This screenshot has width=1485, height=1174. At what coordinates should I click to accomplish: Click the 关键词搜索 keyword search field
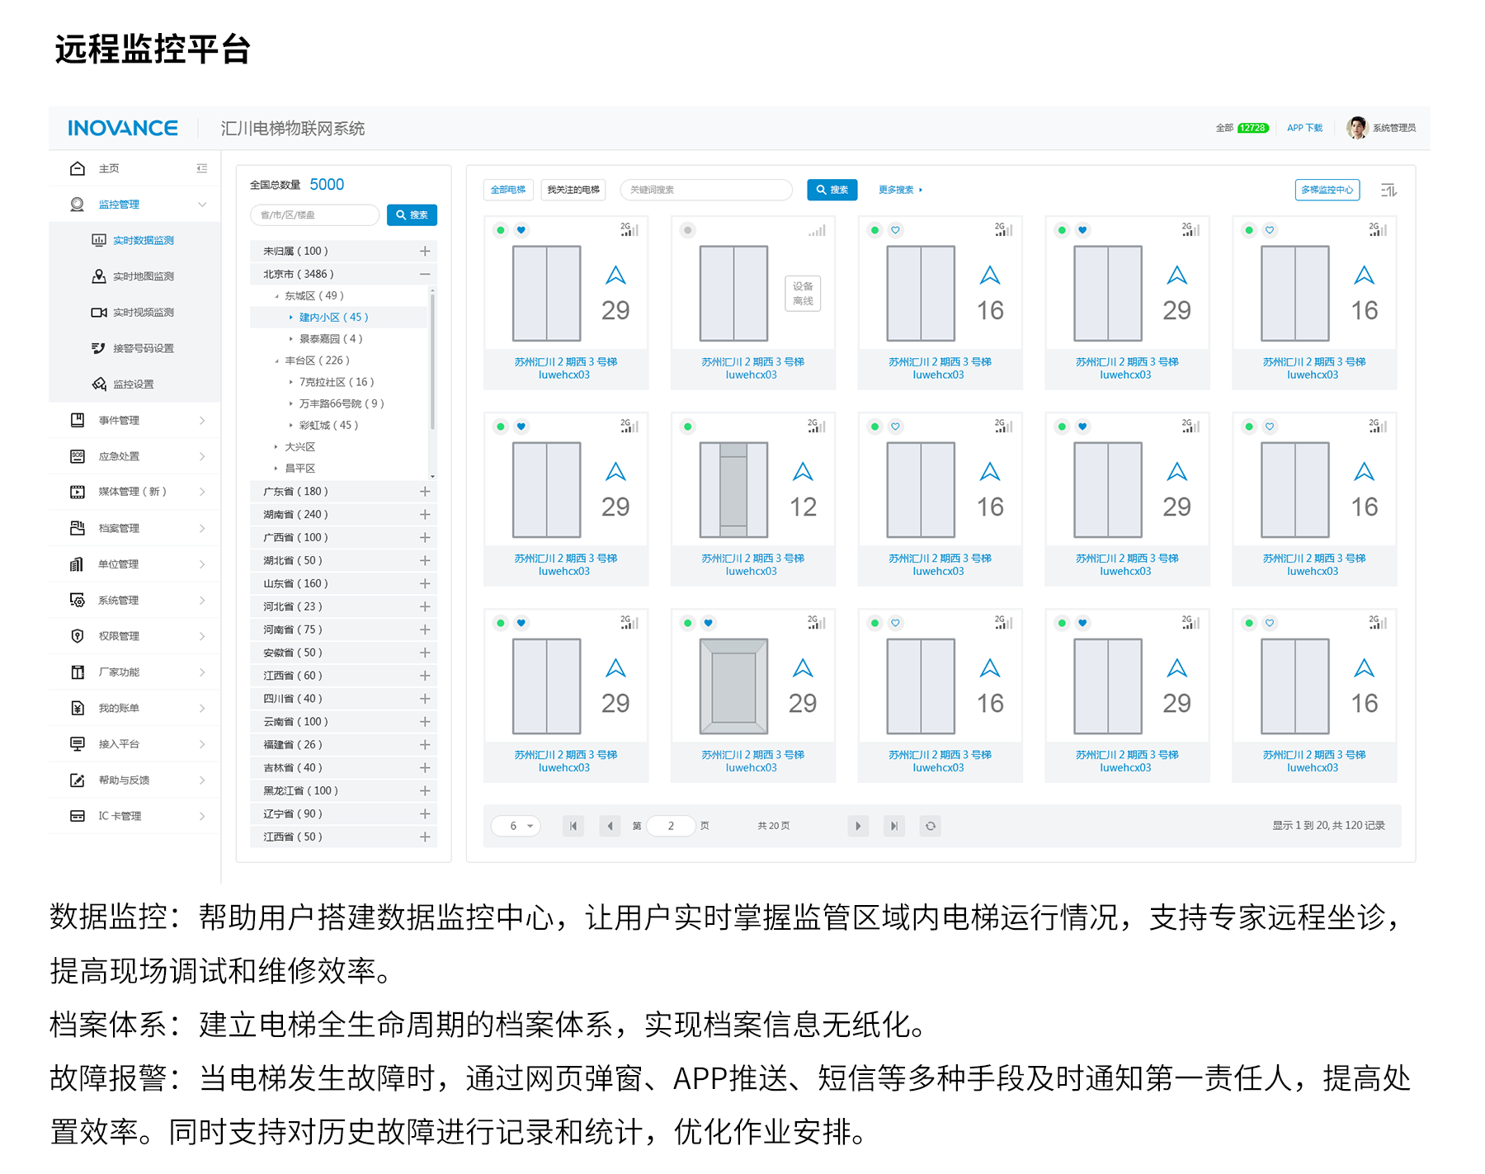click(x=706, y=190)
